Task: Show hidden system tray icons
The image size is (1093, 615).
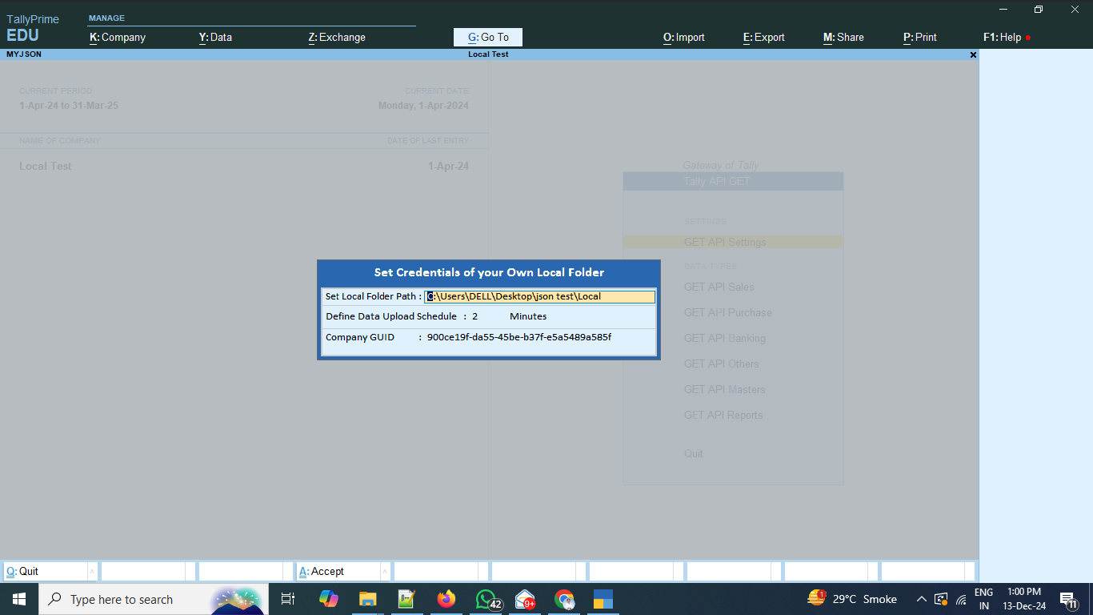Action: coord(922,599)
